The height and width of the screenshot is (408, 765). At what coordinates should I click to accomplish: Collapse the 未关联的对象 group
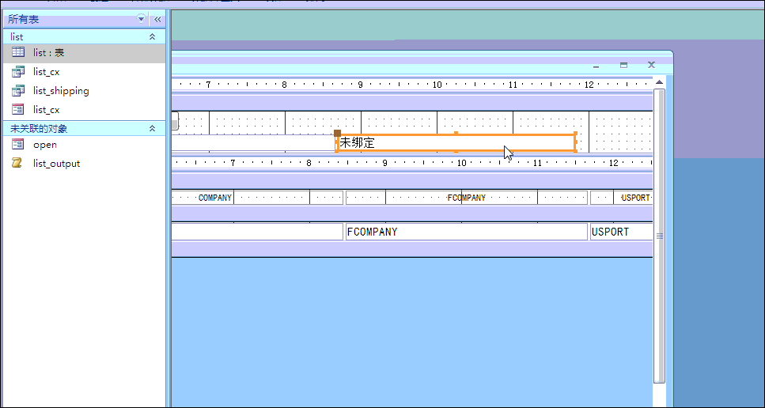(x=153, y=128)
